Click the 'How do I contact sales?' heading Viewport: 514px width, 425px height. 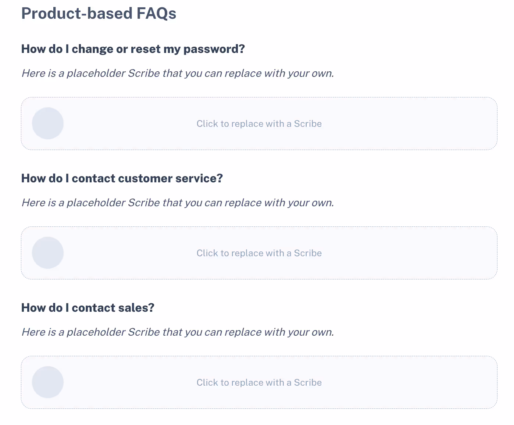click(x=88, y=308)
